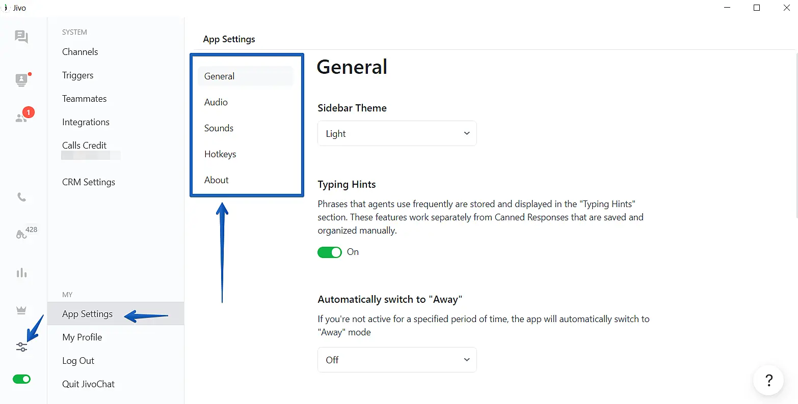Open the chats icon in the sidebar
Viewport: 798px width, 404px height.
[21, 37]
